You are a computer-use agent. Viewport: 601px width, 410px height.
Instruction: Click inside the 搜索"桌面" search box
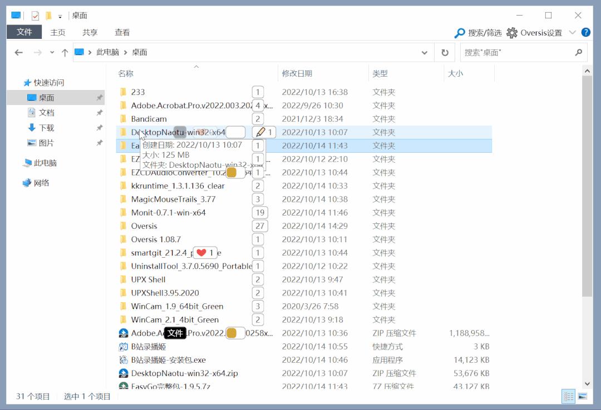[518, 52]
